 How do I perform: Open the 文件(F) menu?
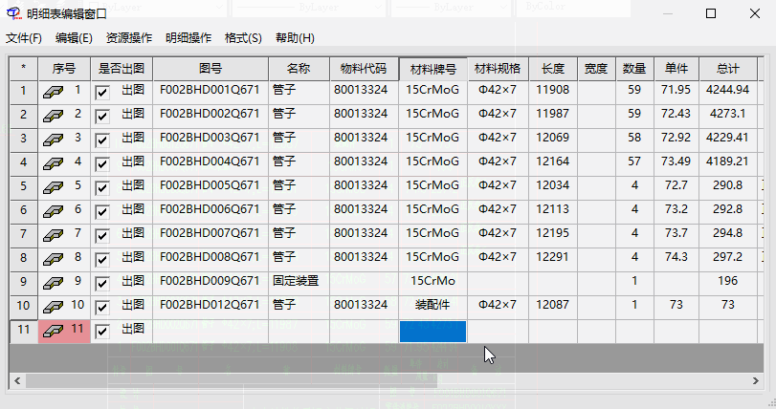pyautogui.click(x=24, y=38)
